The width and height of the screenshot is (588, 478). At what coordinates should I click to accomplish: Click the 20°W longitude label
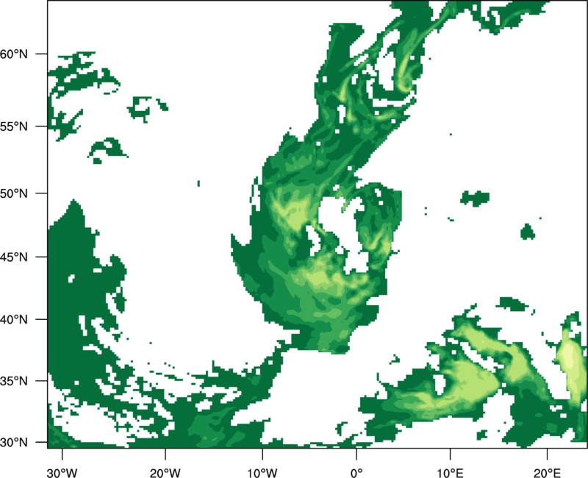pyautogui.click(x=165, y=473)
